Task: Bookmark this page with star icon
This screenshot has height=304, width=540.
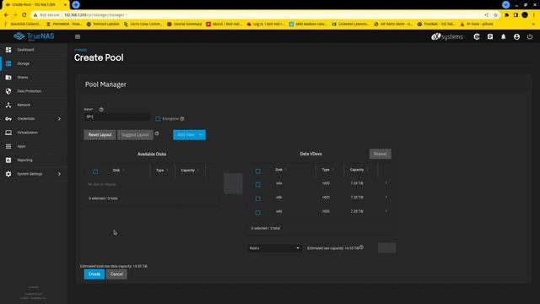Action: (495, 15)
